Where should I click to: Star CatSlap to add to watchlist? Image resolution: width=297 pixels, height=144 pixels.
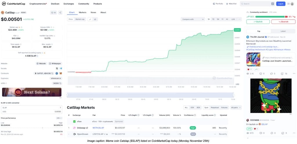[x=53, y=13]
